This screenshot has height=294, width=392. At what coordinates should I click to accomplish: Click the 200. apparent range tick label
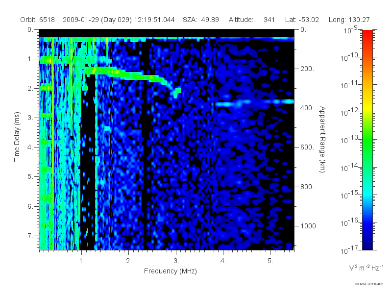tap(307, 69)
